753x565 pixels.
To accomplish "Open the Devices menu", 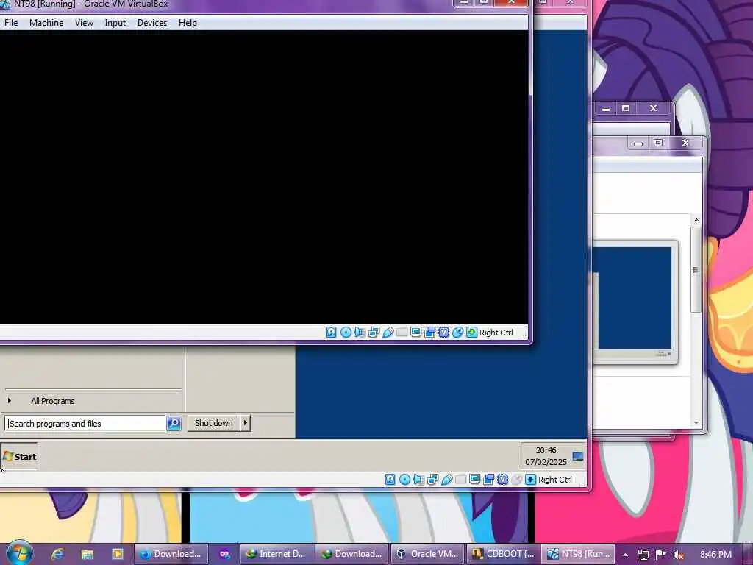I will [152, 23].
